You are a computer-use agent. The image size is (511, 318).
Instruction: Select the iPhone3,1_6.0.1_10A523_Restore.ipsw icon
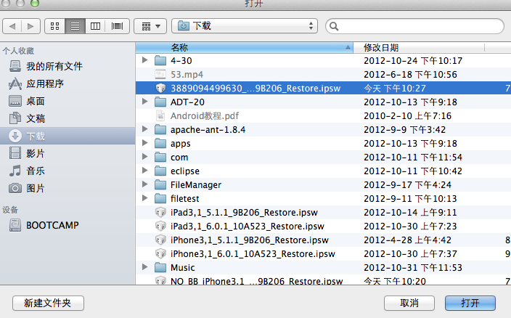[x=160, y=254]
